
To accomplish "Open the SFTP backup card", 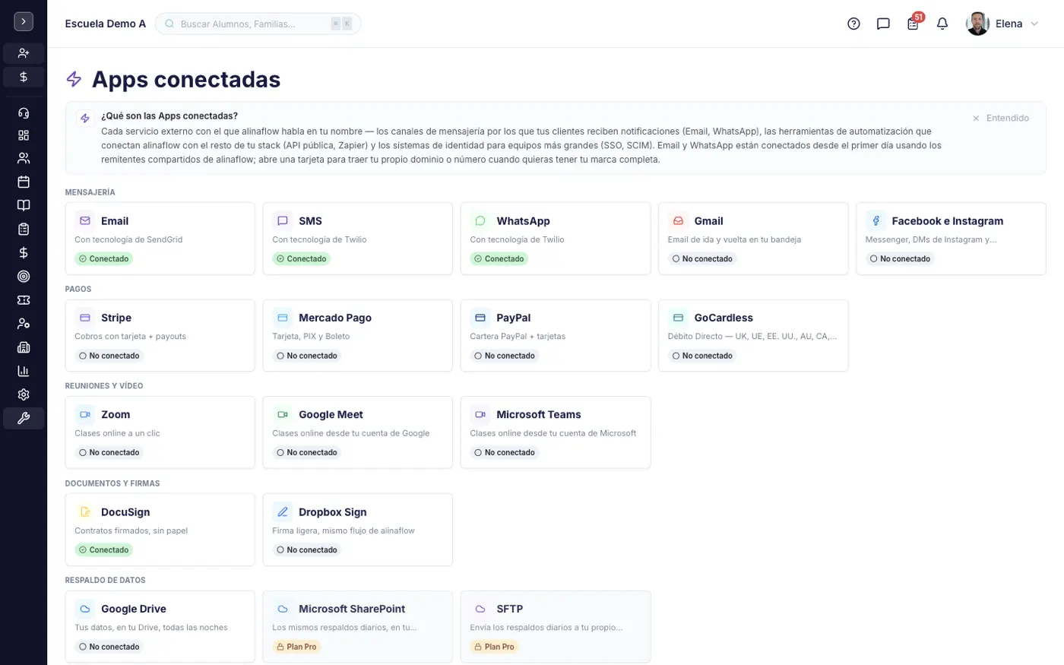I will [556, 627].
